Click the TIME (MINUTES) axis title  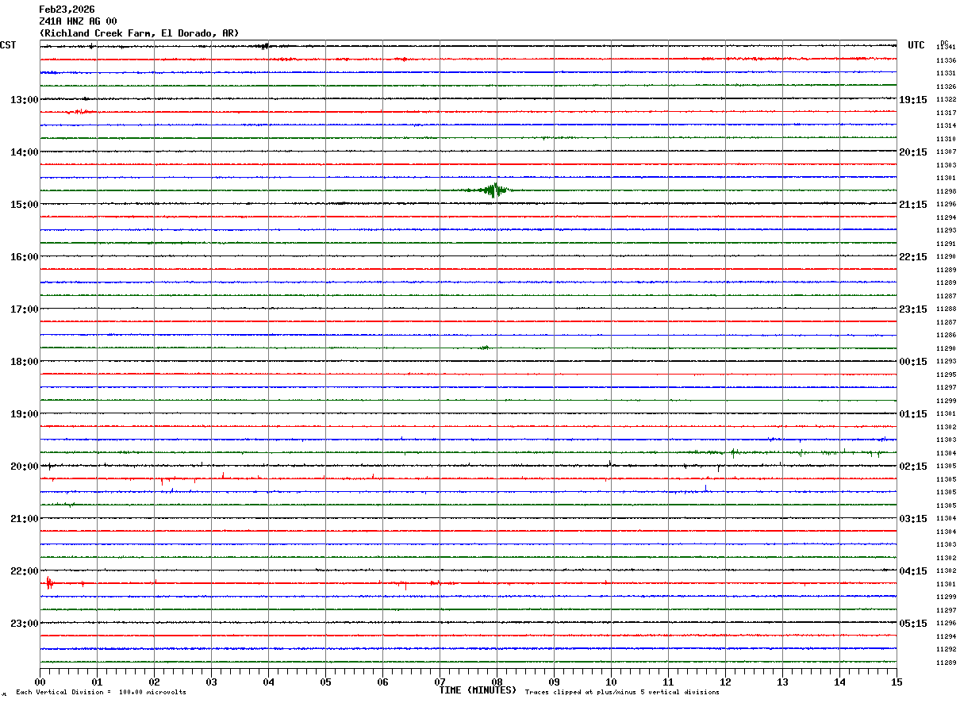pyautogui.click(x=477, y=690)
